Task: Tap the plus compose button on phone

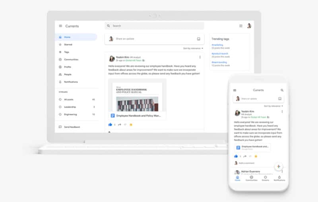Action: [279, 167]
